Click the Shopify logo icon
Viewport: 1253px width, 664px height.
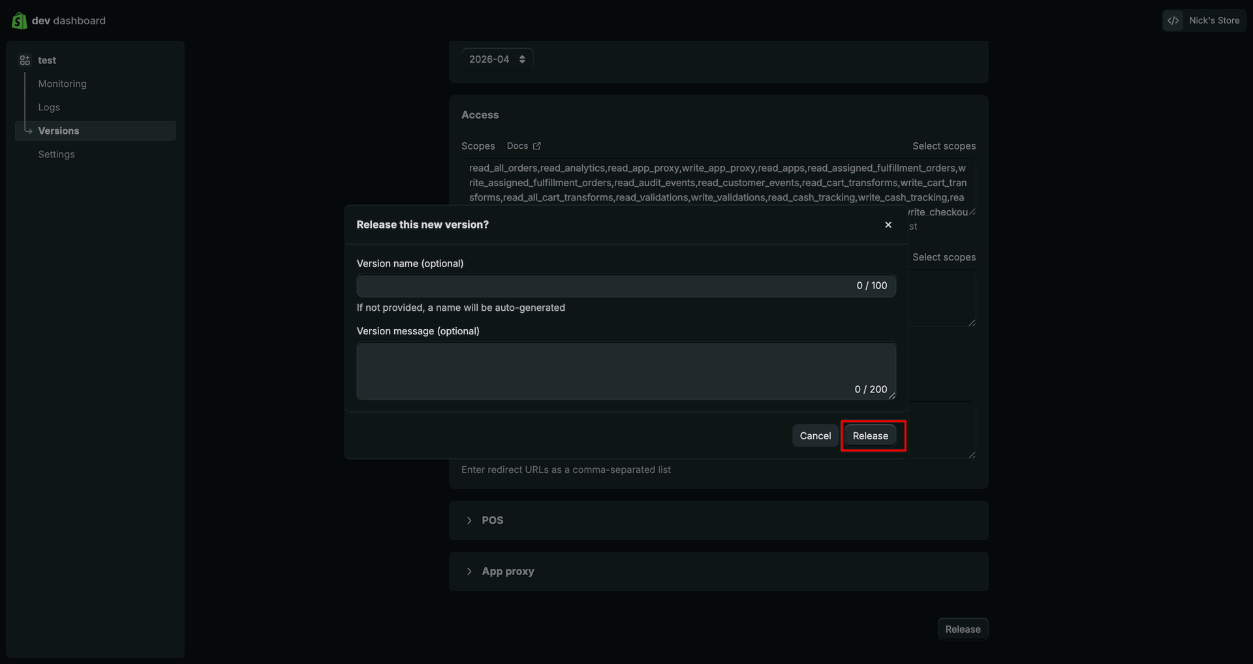pos(20,20)
